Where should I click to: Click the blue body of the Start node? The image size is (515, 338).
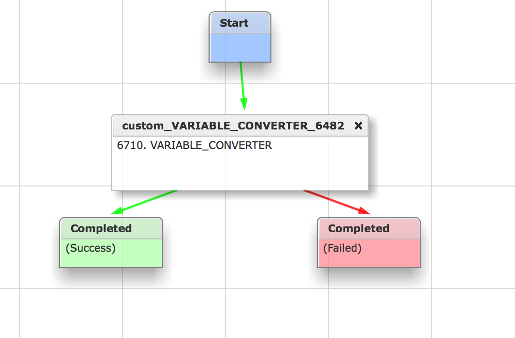point(240,47)
